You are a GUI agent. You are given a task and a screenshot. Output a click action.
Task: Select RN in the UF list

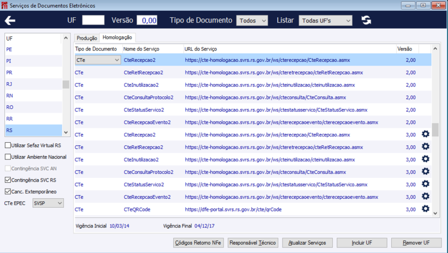pyautogui.click(x=33, y=96)
